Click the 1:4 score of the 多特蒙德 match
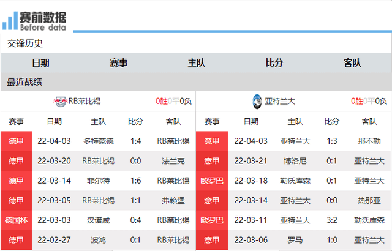 click(x=136, y=141)
